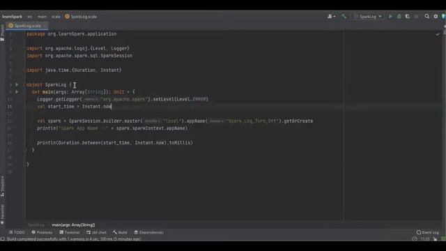Click the main(args: Array[String]) breadcrumb at editor bottom
This screenshot has height=251, width=446.
pos(73,225)
